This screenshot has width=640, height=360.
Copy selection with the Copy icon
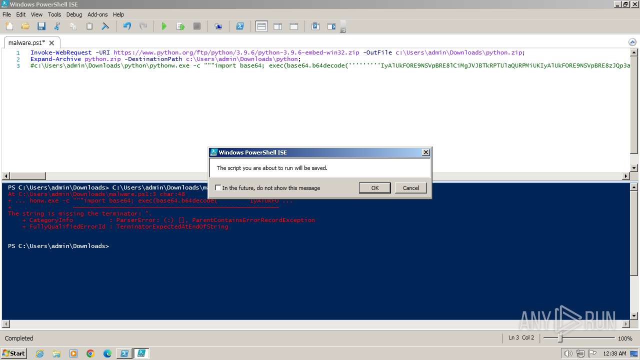73,26
